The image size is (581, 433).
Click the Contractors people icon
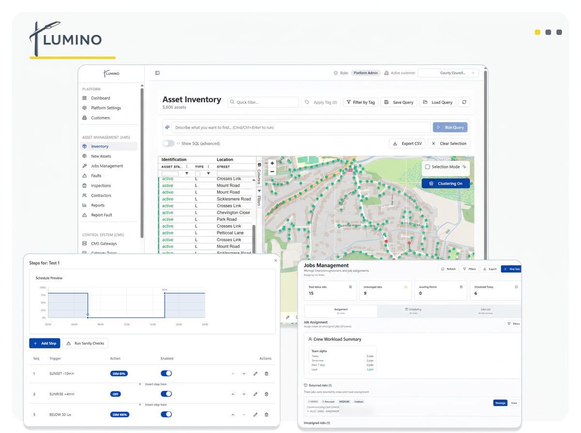click(85, 195)
